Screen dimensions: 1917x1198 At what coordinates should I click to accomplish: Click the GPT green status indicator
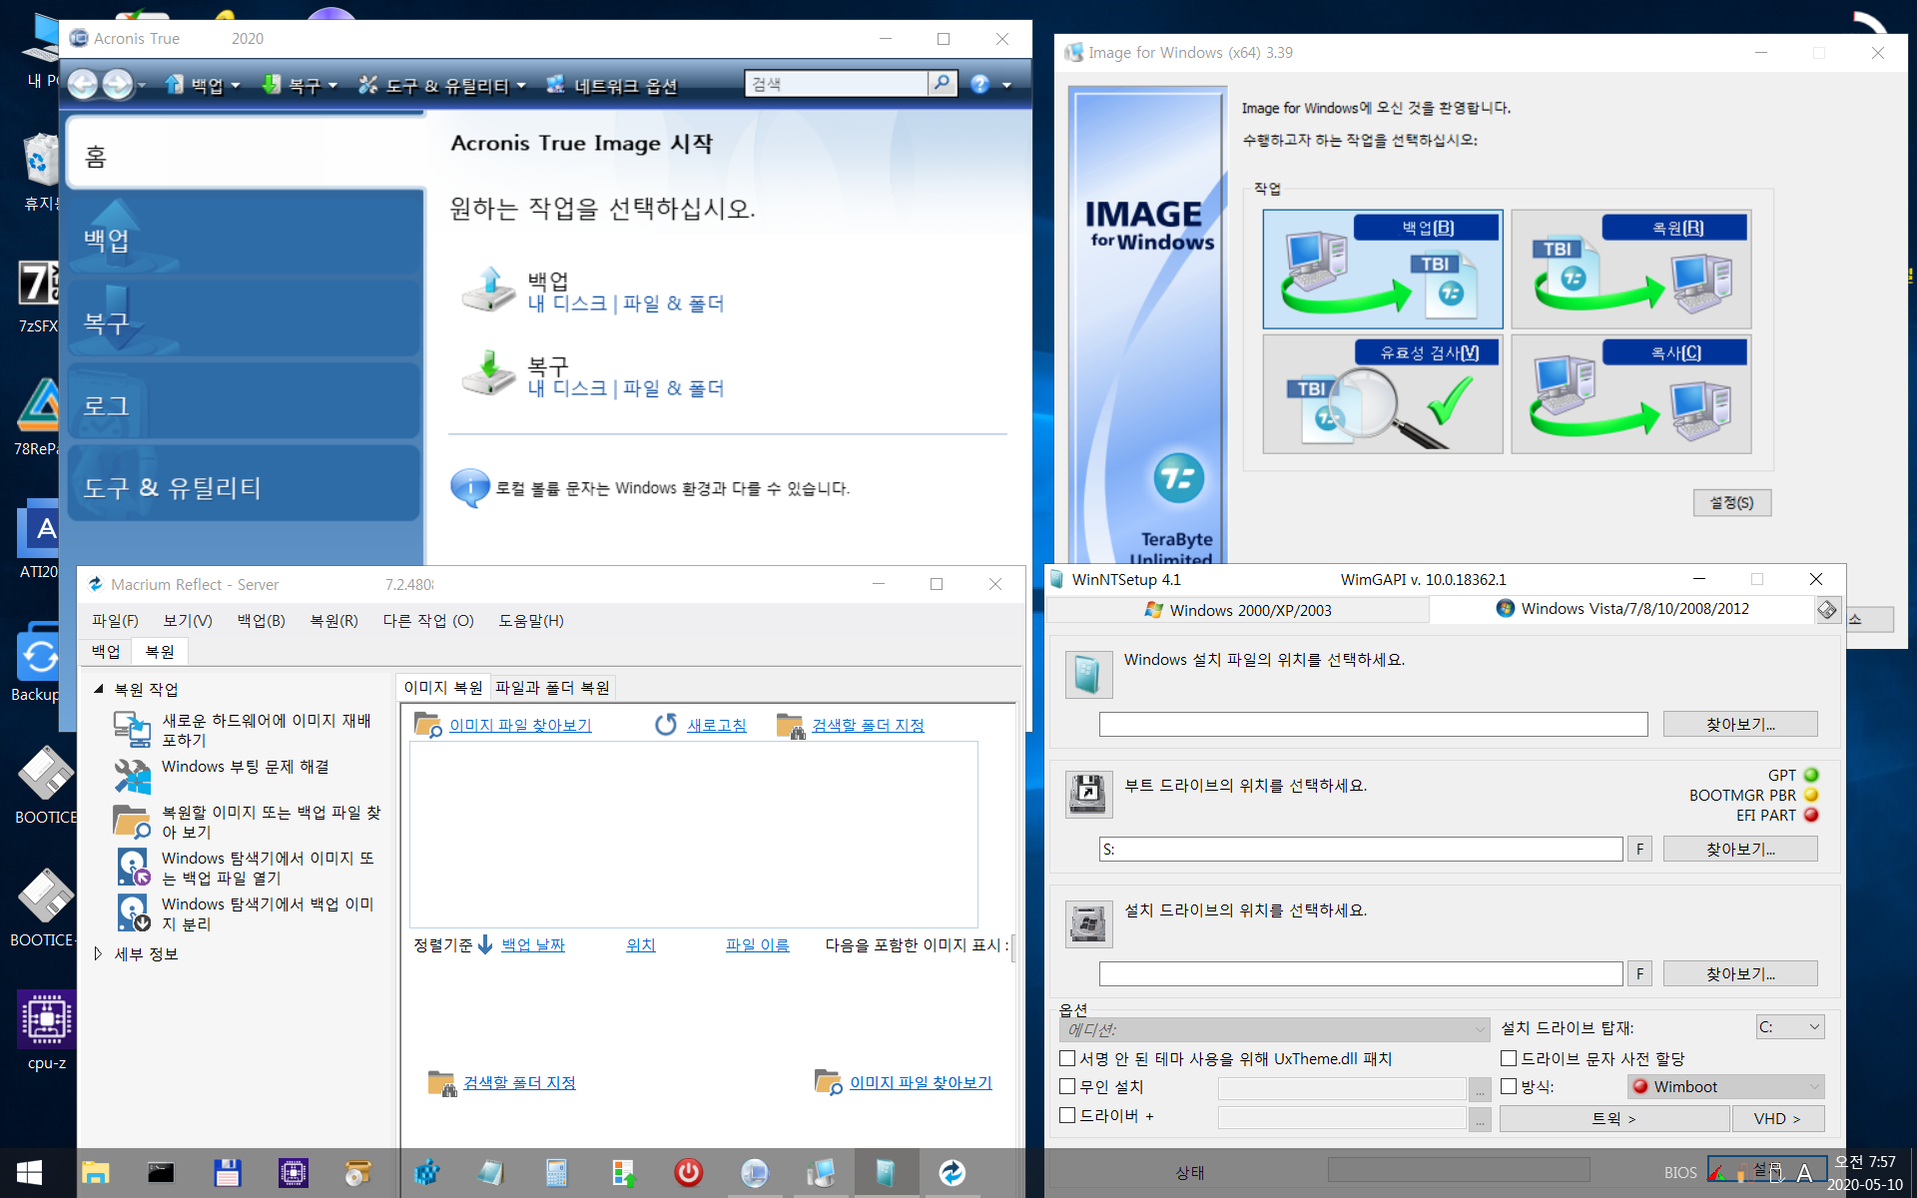click(x=1811, y=775)
